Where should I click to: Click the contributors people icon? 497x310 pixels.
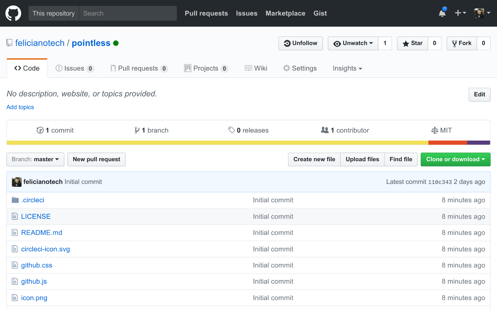coord(325,130)
